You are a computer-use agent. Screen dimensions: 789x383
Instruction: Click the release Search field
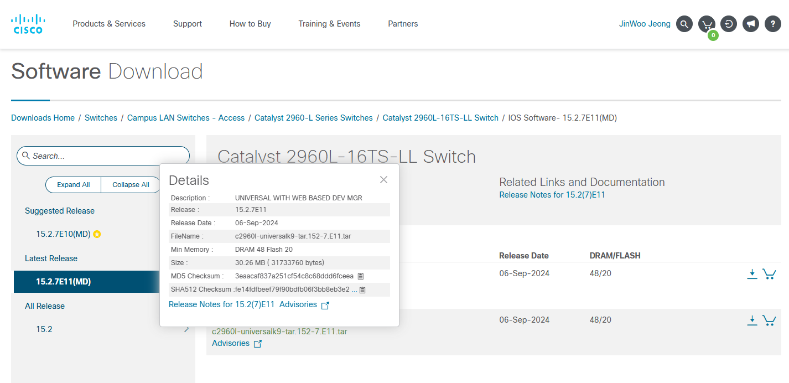103,156
